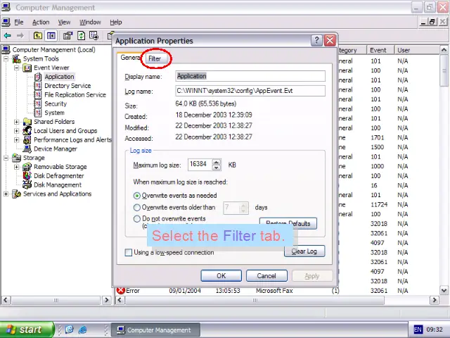The width and height of the screenshot is (450, 338).
Task: Open the View menu
Action: pyautogui.click(x=64, y=22)
